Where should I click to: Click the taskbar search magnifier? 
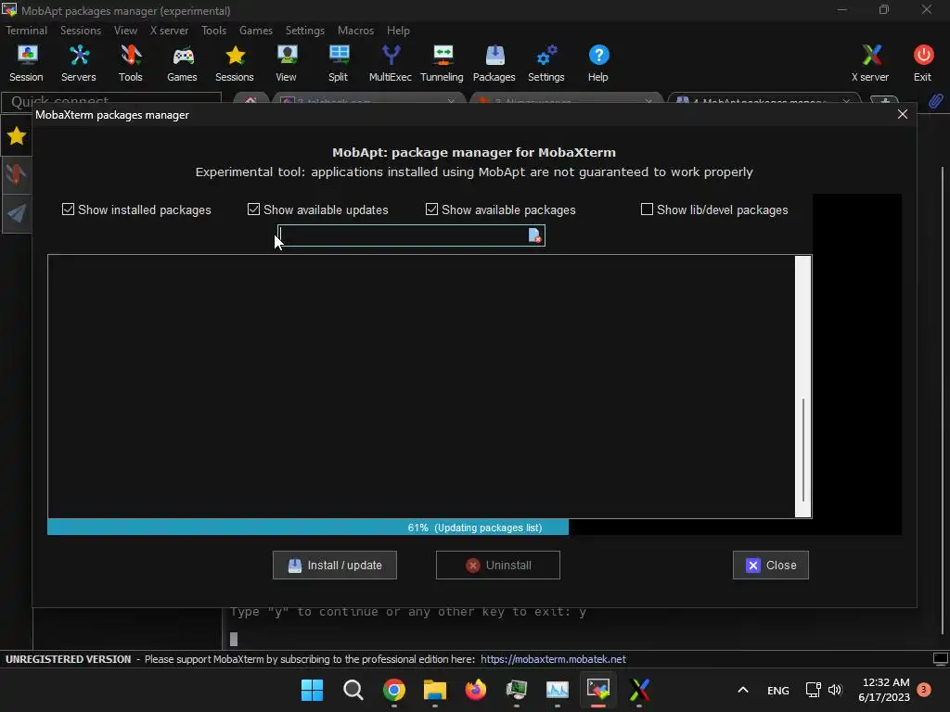pyautogui.click(x=353, y=690)
